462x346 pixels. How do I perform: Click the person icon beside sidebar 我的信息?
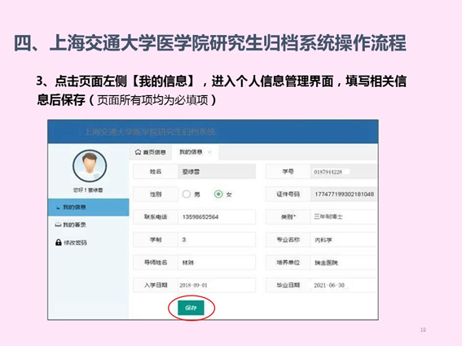(58, 208)
